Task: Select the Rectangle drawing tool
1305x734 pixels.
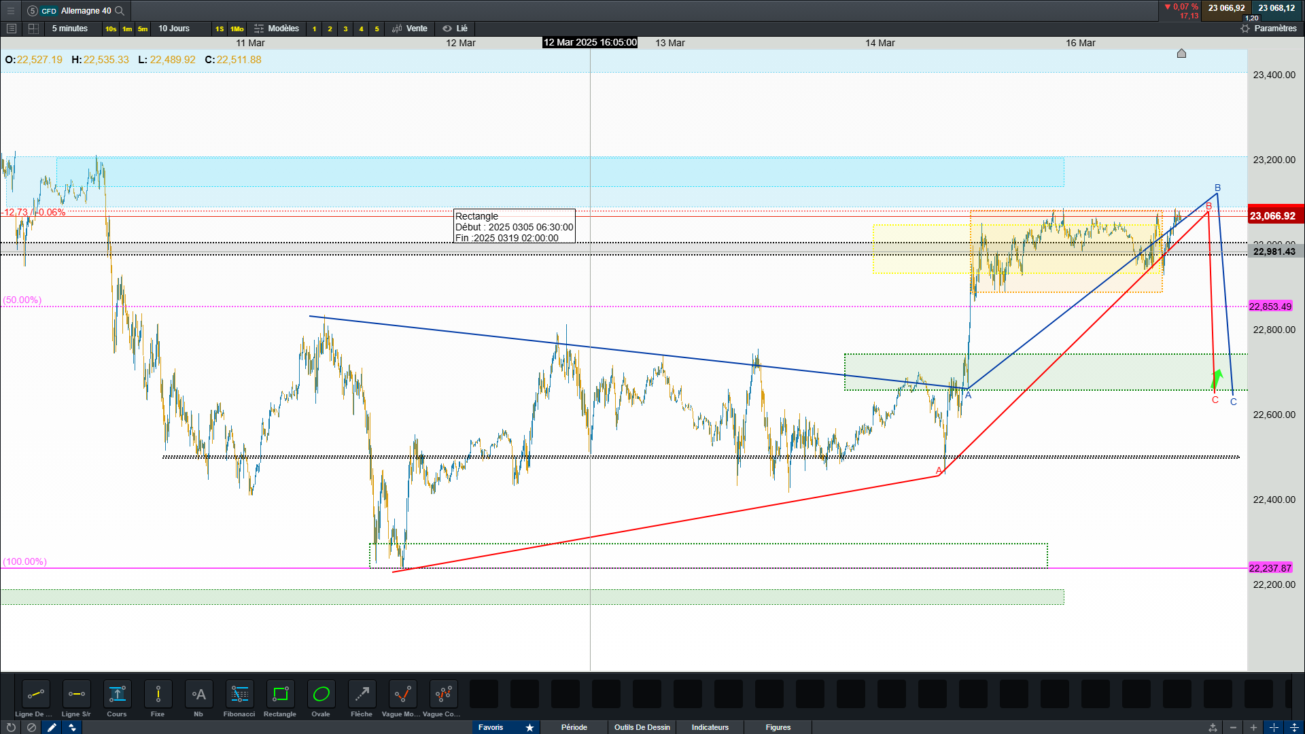Action: [280, 695]
